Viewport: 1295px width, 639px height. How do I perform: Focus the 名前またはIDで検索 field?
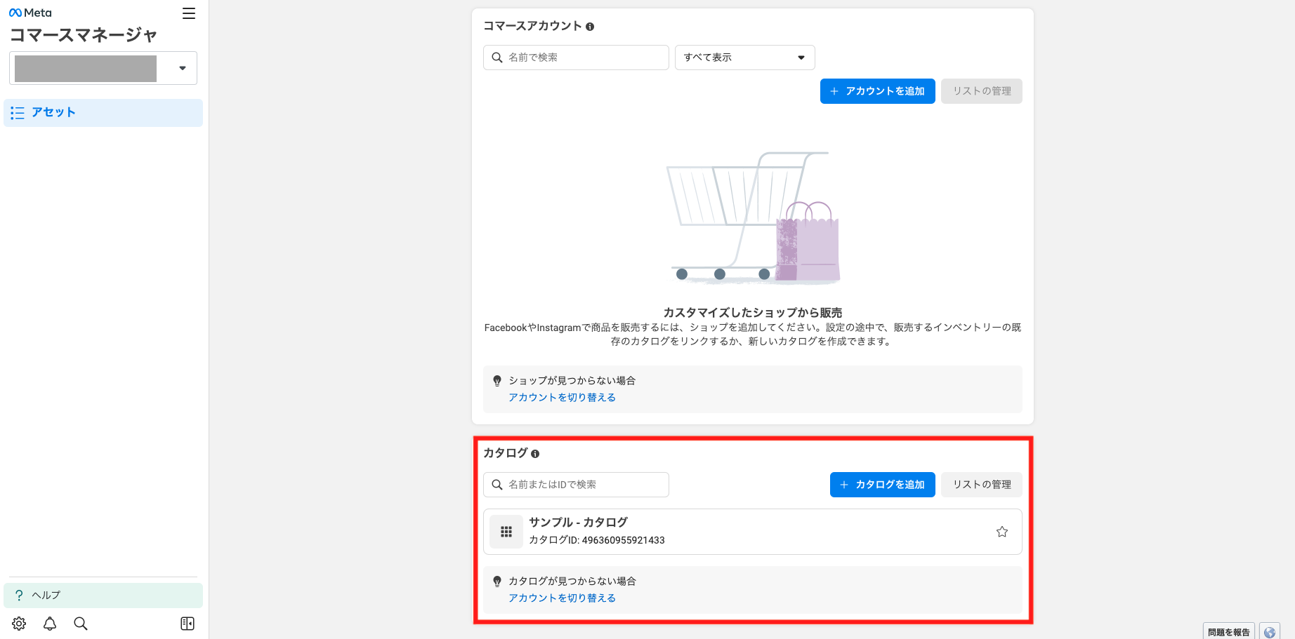point(576,485)
